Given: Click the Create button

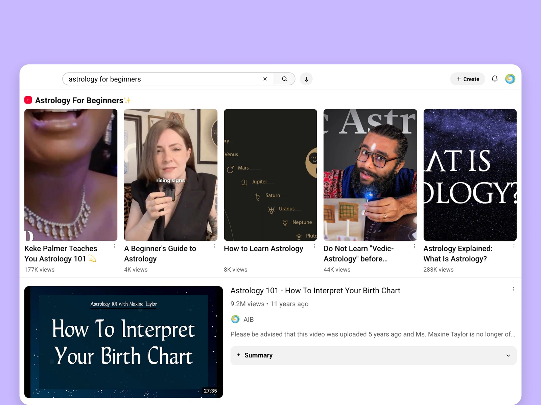Looking at the screenshot, I should [468, 79].
